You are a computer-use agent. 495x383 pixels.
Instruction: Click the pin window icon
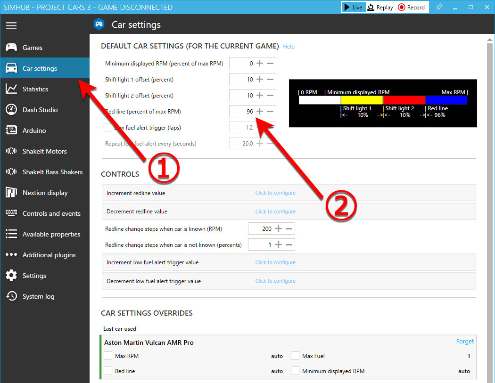(x=439, y=7)
